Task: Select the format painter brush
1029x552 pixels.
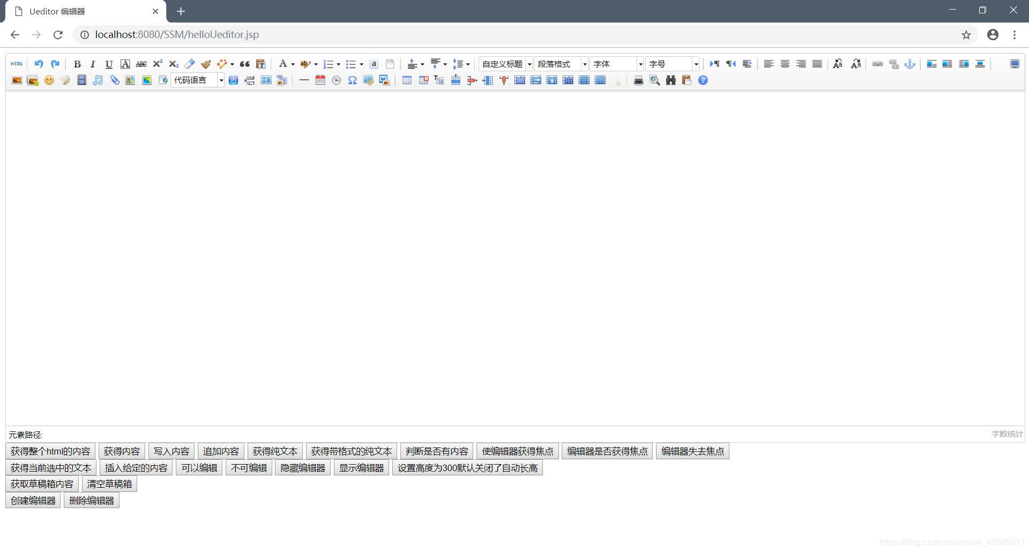Action: click(206, 64)
